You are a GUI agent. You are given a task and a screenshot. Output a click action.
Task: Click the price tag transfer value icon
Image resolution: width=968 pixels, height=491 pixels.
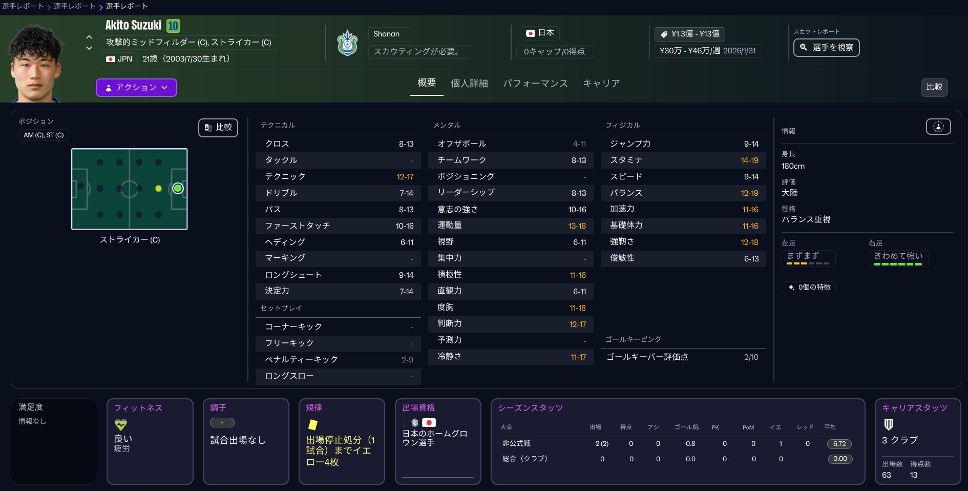click(664, 34)
